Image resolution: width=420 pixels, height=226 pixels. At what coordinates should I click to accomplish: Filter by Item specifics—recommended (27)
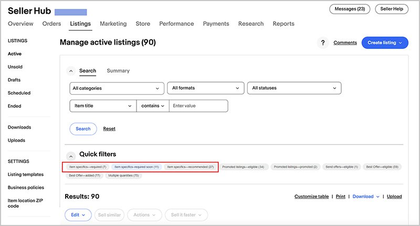(x=191, y=167)
